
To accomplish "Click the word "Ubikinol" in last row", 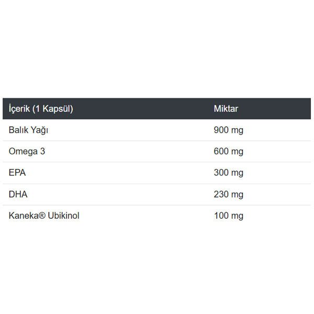I will pos(63,216).
